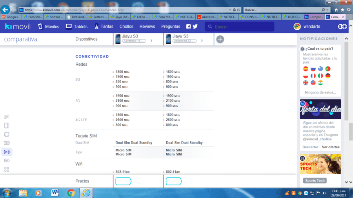353x198 pixels.
Task: Dismiss the offer with Descartar
Action: 310,147
